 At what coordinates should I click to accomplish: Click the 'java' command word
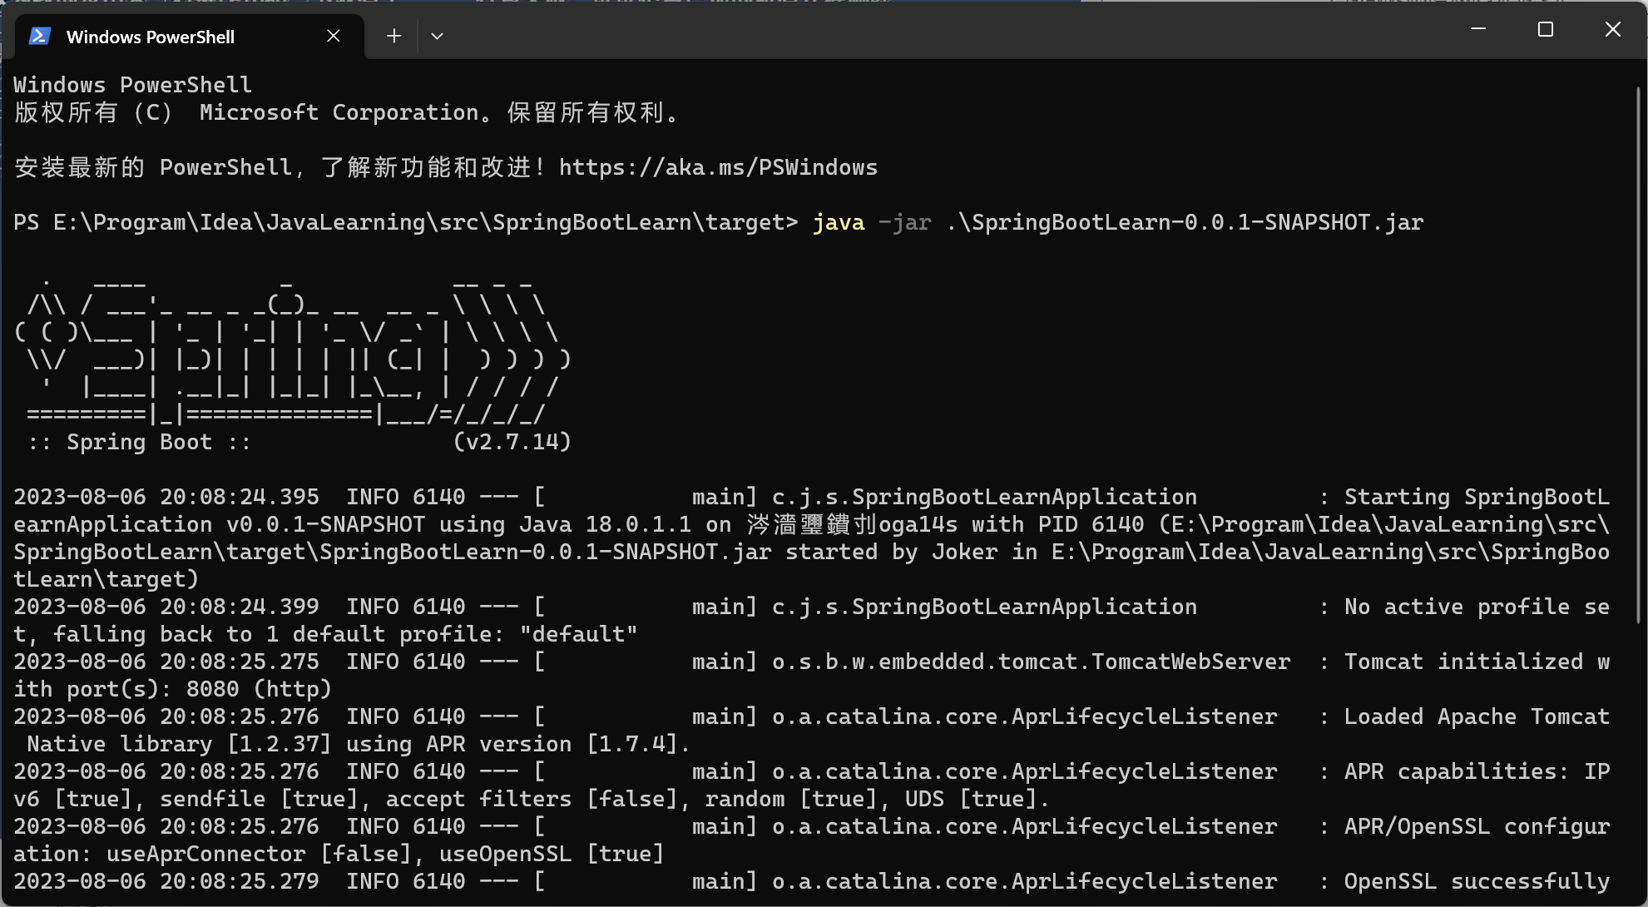coord(839,222)
